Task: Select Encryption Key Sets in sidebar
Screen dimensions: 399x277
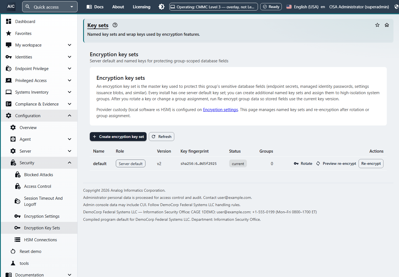Action: tap(39, 228)
